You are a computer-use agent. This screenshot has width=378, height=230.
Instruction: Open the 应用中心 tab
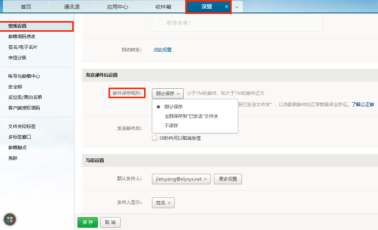117,6
